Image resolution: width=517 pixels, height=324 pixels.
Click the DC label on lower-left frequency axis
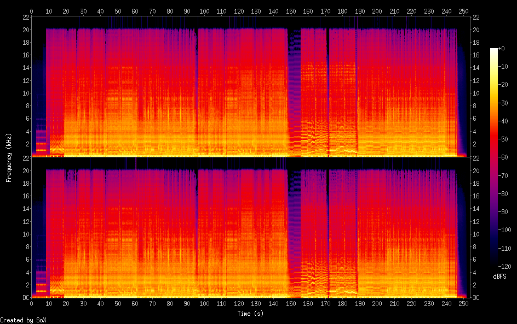pyautogui.click(x=24, y=297)
